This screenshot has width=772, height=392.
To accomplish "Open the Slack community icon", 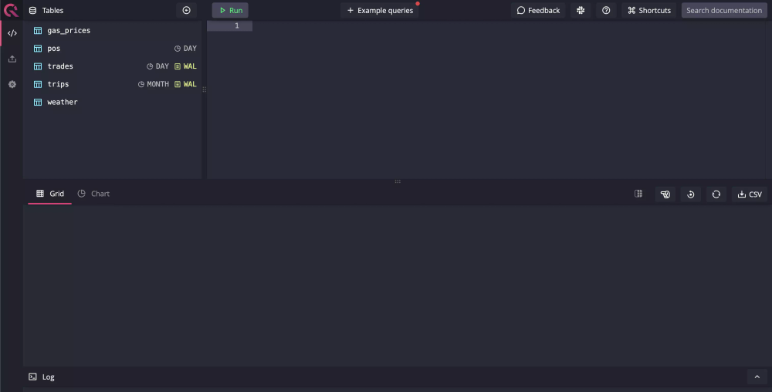I will tap(580, 10).
